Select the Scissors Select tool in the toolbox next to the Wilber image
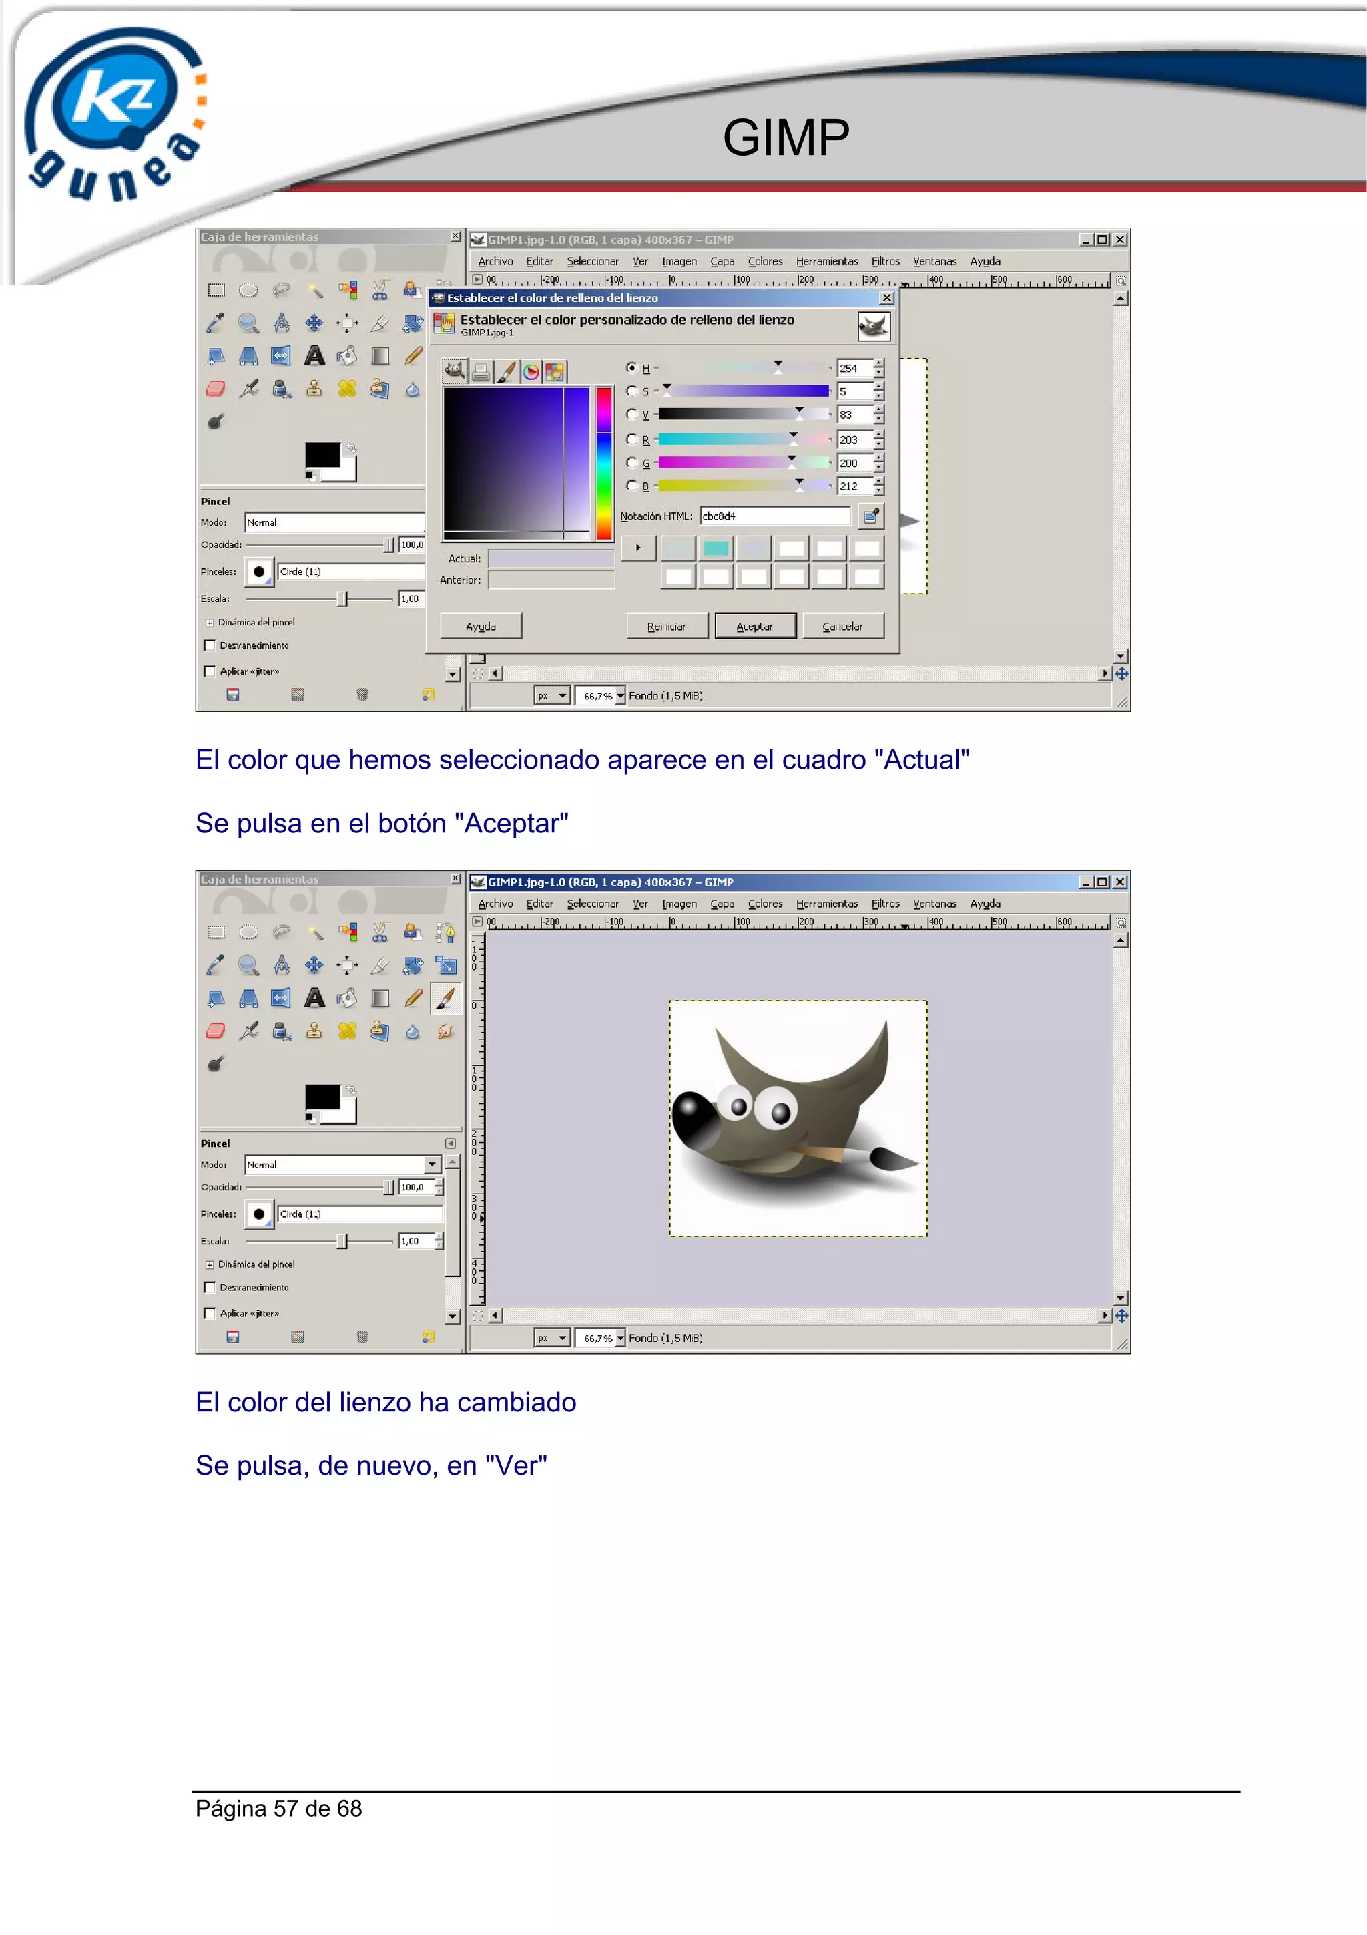 [380, 932]
